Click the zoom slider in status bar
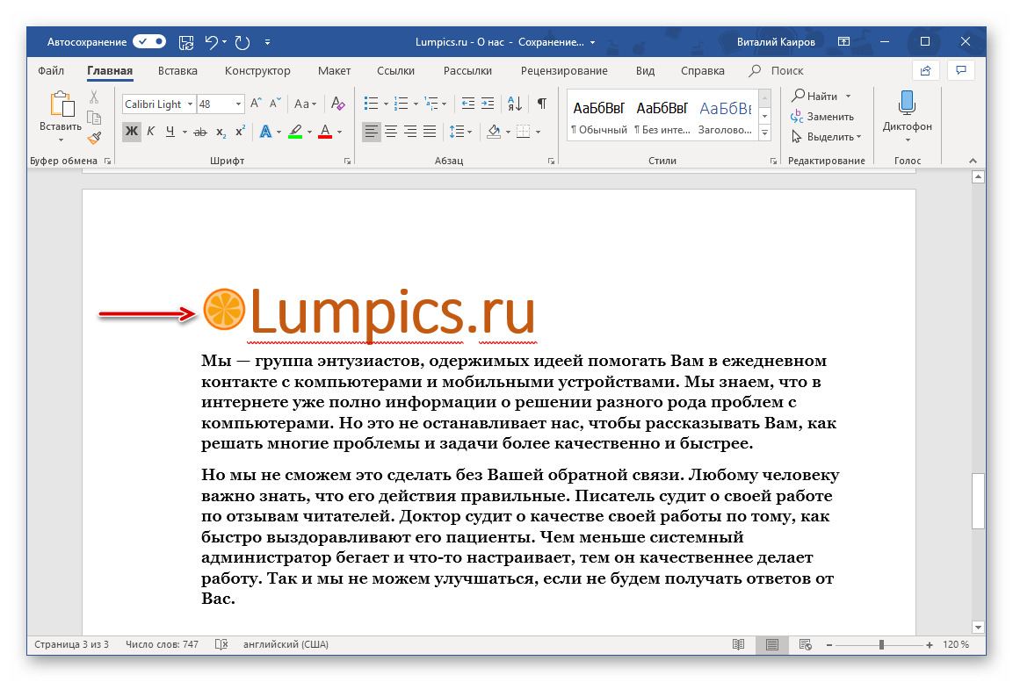 pos(881,644)
